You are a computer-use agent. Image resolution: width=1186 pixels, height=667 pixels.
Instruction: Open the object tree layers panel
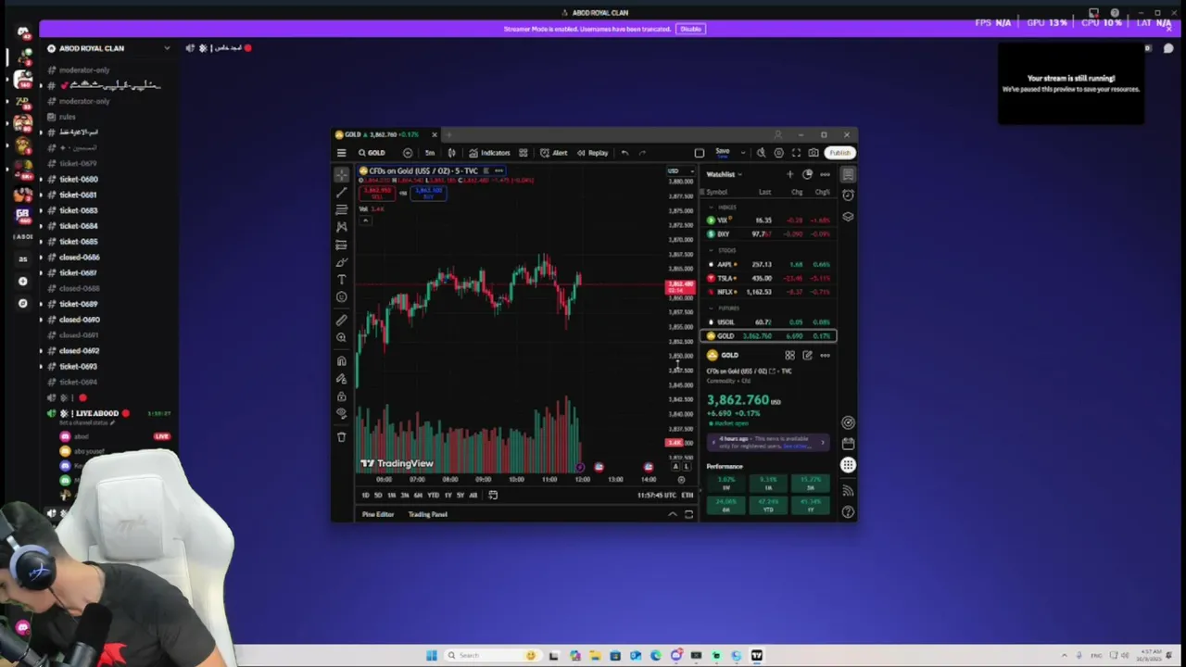[x=848, y=216]
